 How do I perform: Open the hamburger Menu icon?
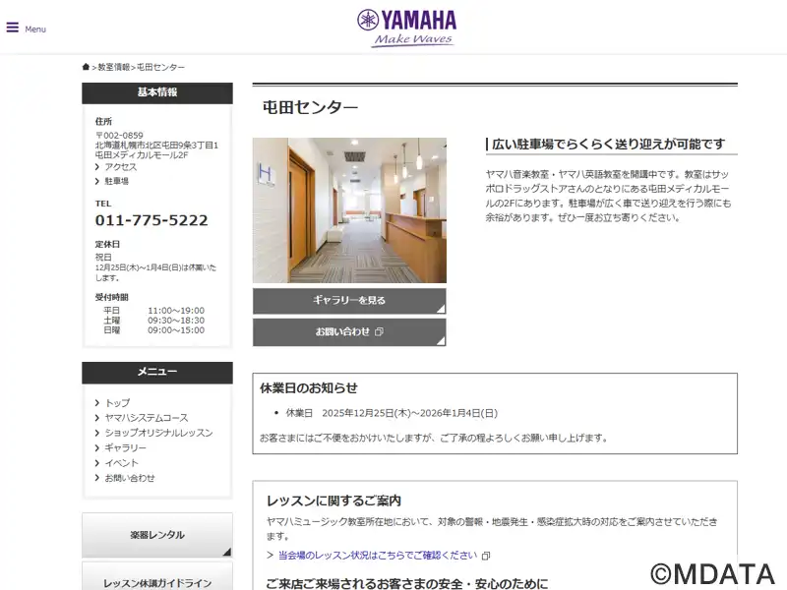(x=13, y=28)
